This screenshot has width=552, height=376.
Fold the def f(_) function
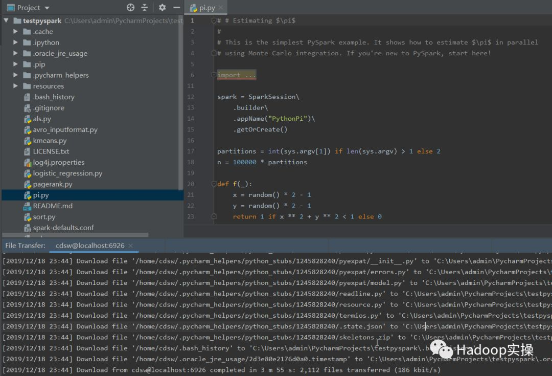214,184
